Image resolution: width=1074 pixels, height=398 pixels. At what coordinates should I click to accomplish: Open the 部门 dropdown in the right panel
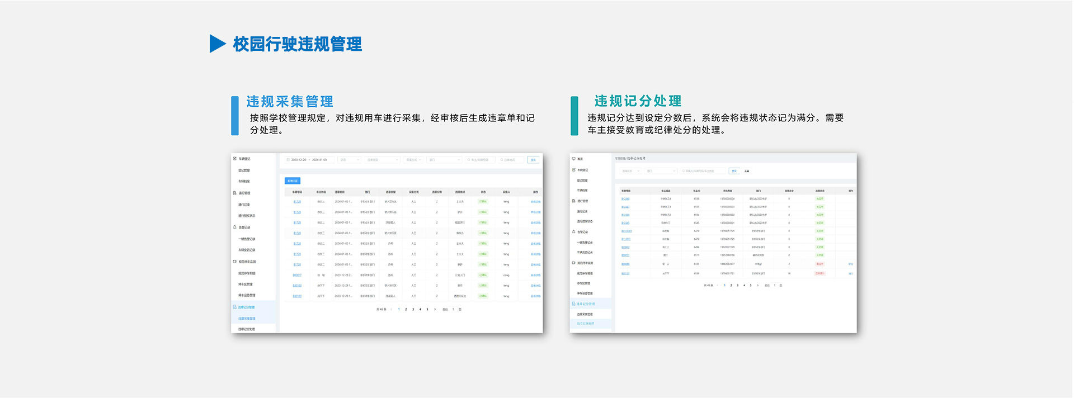coord(661,171)
